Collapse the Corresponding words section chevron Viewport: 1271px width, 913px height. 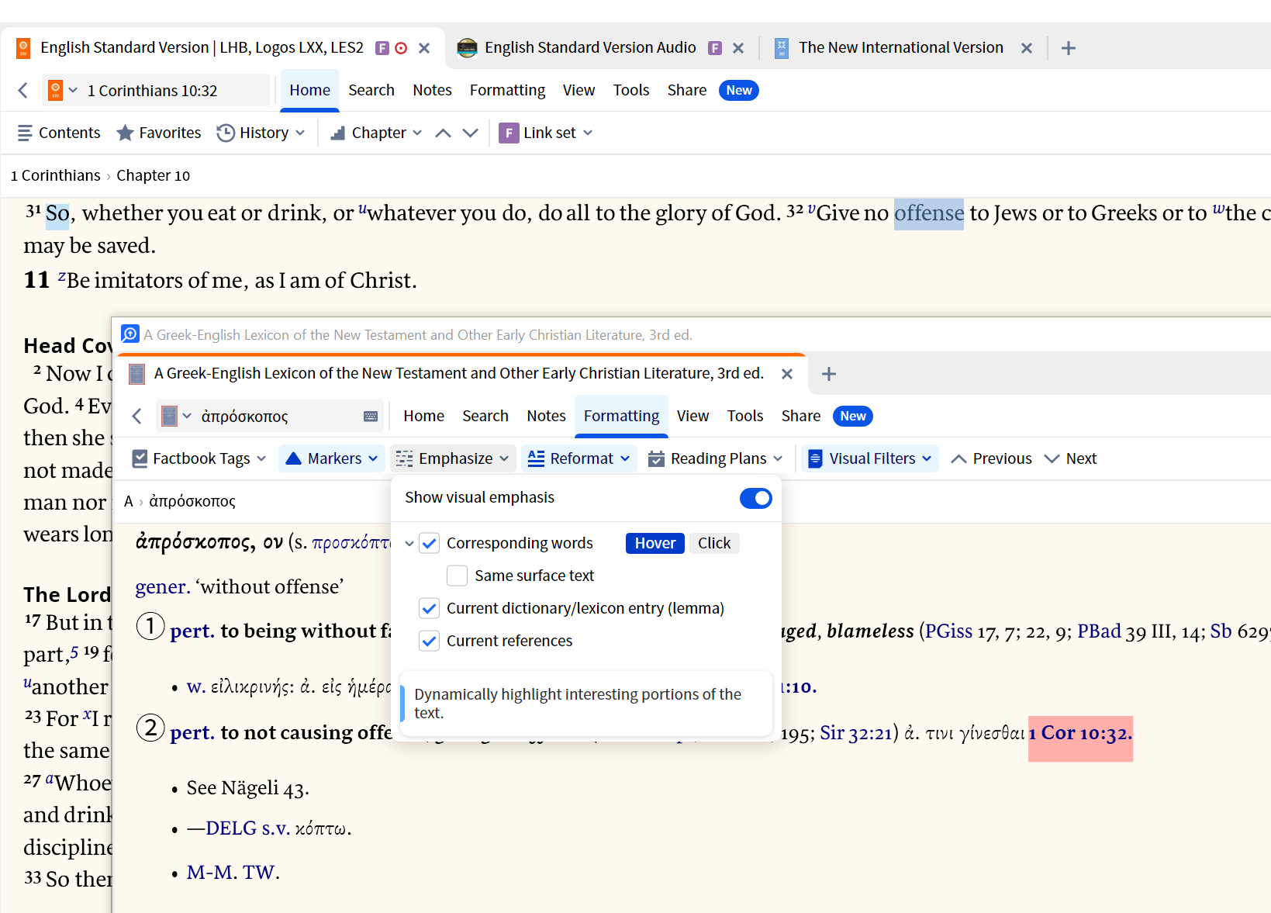click(409, 543)
